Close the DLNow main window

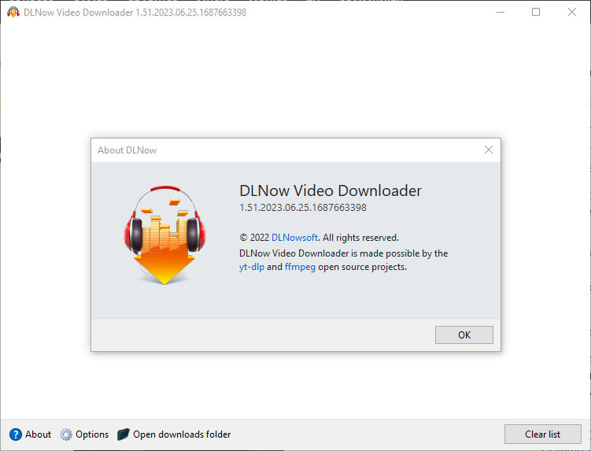[x=572, y=12]
